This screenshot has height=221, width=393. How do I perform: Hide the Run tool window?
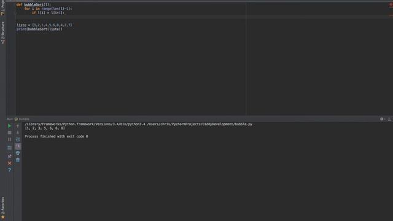pyautogui.click(x=389, y=119)
